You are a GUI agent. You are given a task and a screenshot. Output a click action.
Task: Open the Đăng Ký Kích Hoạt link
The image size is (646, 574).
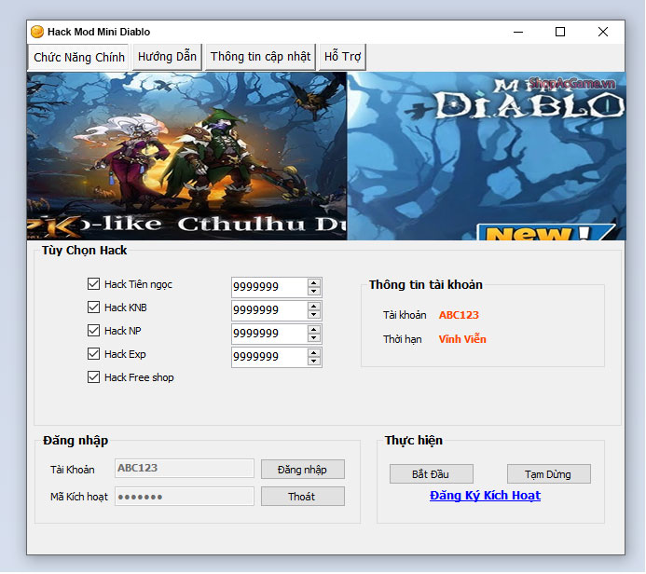click(x=485, y=496)
